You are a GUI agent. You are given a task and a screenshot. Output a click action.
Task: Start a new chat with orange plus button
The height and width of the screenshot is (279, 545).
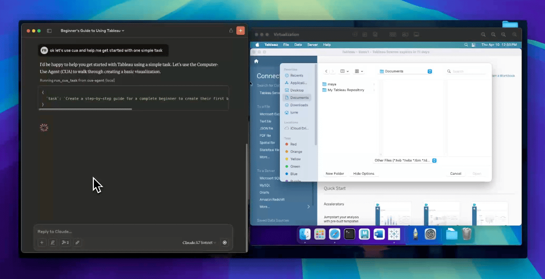pyautogui.click(x=240, y=31)
